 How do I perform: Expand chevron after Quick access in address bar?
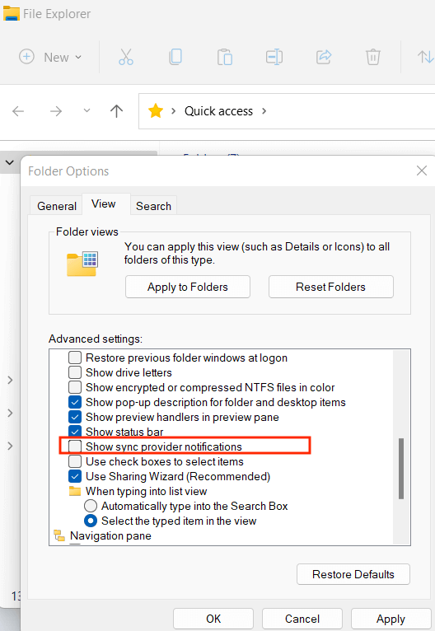coord(264,111)
